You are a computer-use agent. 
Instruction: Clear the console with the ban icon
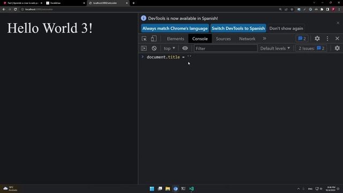coord(154,48)
